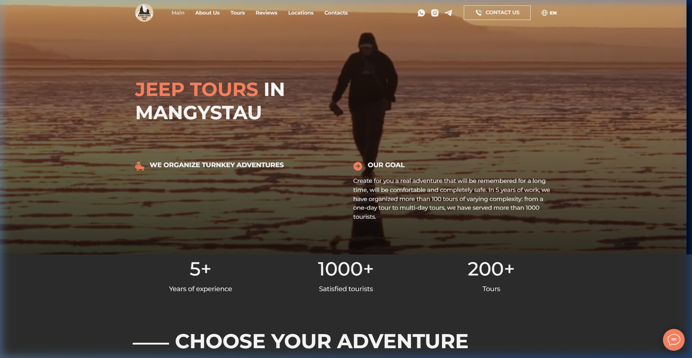Click the CONTACT US button
The image size is (692, 358).
(x=497, y=13)
